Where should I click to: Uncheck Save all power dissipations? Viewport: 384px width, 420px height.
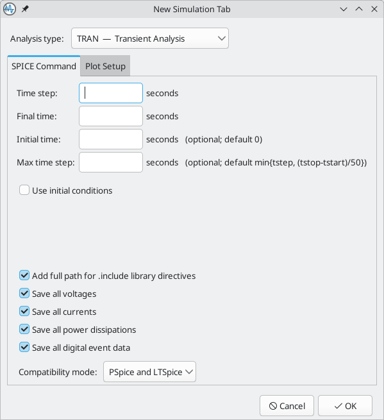coord(24,330)
